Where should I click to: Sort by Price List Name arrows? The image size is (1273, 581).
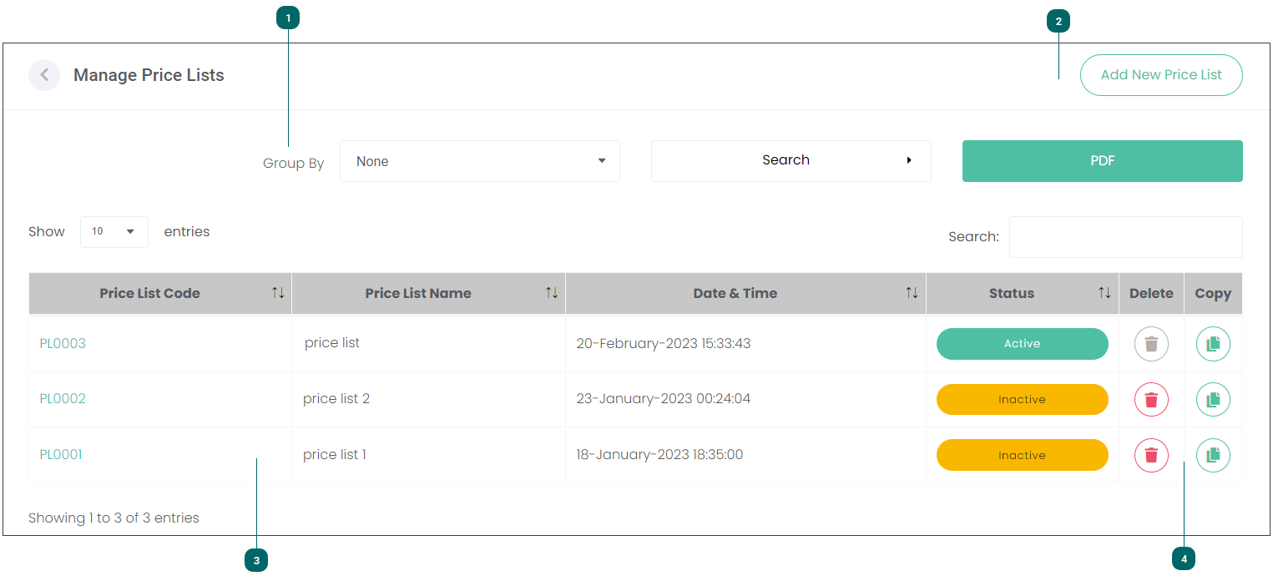pos(552,293)
